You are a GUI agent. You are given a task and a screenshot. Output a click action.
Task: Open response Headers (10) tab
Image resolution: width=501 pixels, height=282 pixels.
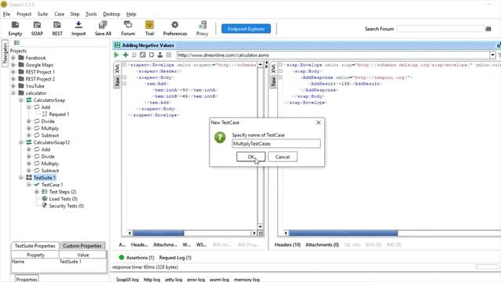pyautogui.click(x=287, y=244)
